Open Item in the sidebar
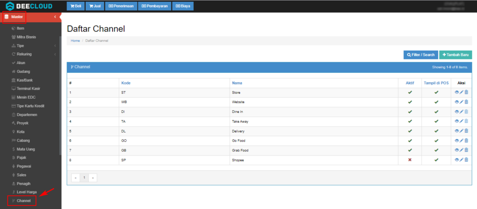 coord(18,28)
